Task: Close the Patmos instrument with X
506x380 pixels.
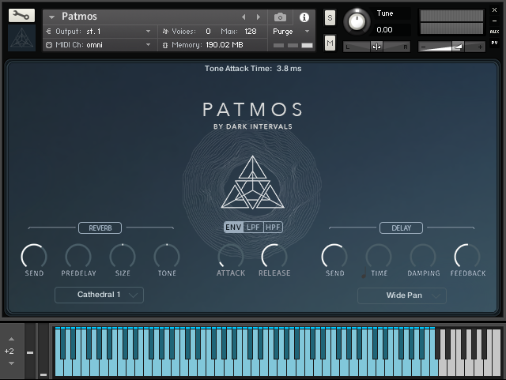Action: (495, 9)
